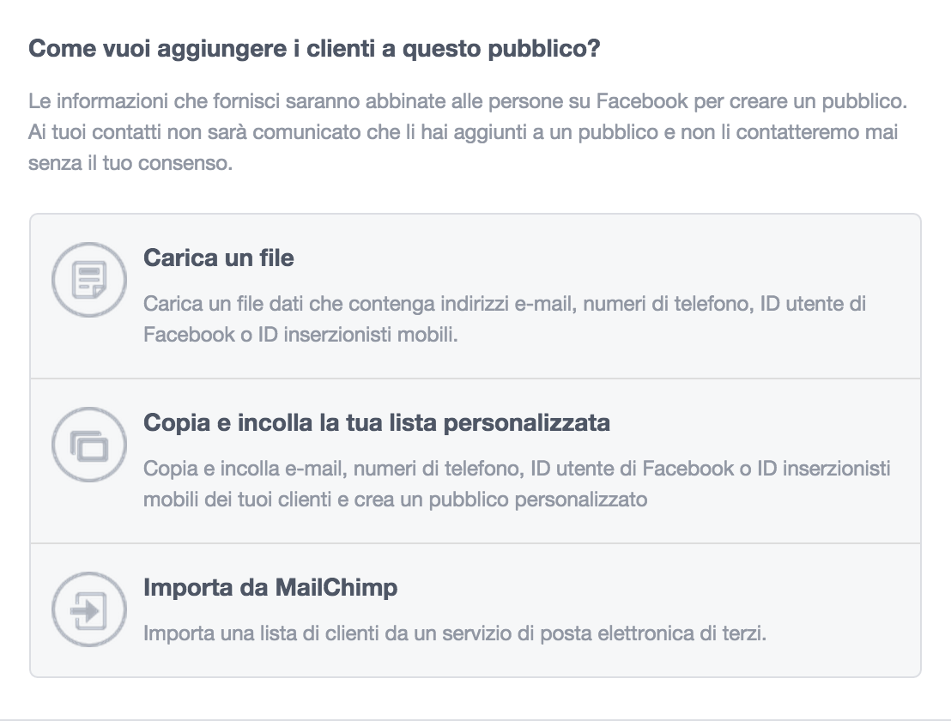
Task: Click the line starting "mobili dei tuoi clienti"
Action: (395, 499)
